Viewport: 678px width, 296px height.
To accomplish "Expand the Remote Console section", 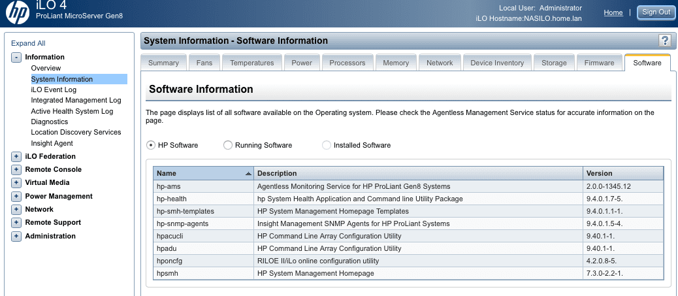I will (x=16, y=170).
